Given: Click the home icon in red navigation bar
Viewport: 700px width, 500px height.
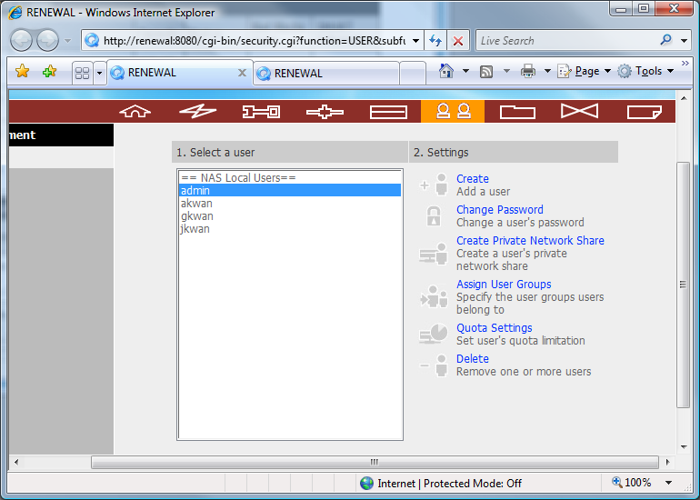Looking at the screenshot, I should [135, 111].
